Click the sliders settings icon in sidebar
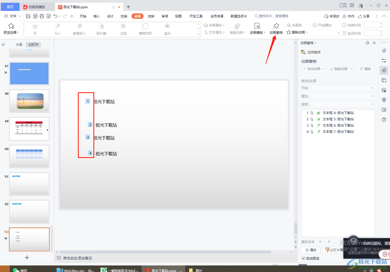 (x=384, y=61)
